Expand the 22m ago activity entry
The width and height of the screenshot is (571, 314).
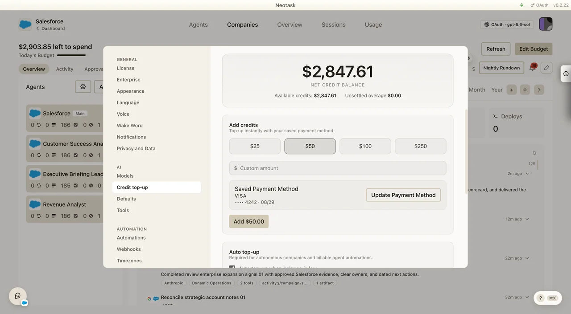[527, 258]
